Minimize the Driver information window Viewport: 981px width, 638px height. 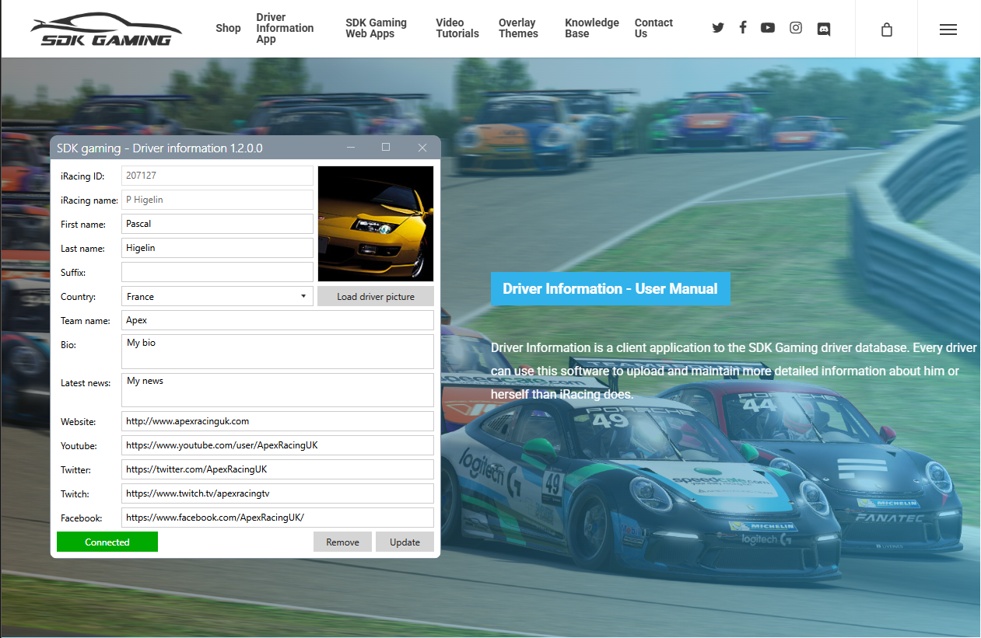351,148
